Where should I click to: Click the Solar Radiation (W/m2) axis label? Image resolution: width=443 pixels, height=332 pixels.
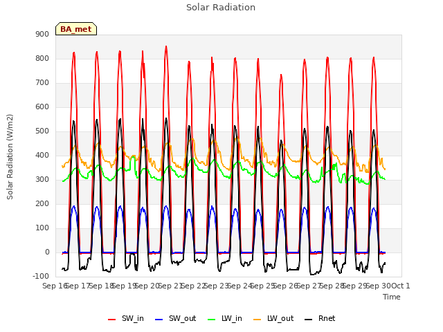[10, 157]
